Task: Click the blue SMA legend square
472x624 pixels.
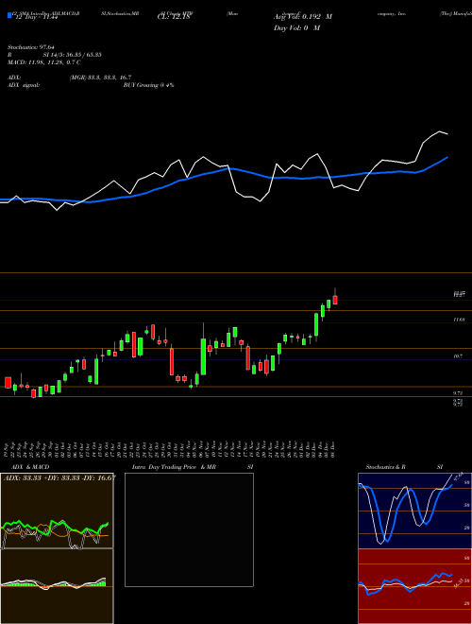Action: [9, 16]
